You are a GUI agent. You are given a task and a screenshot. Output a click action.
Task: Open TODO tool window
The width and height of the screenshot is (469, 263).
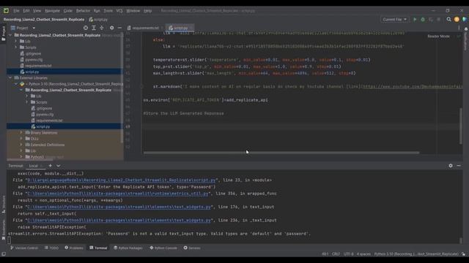51,248
